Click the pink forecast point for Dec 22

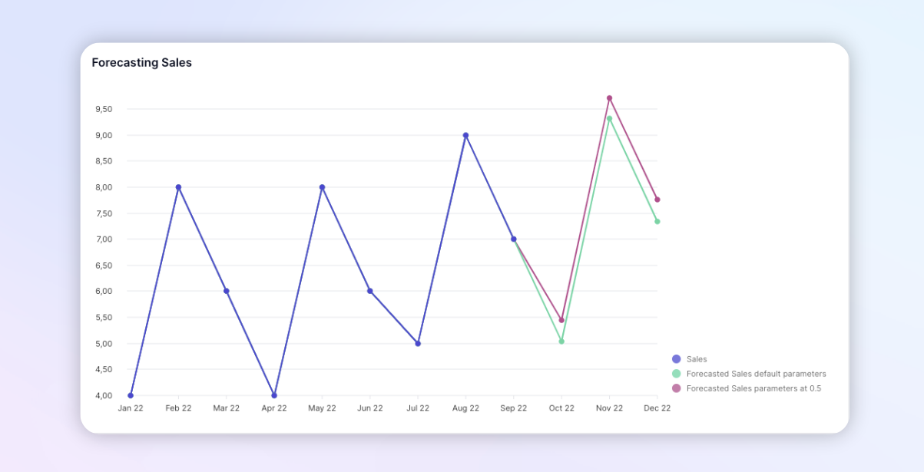pyautogui.click(x=657, y=200)
